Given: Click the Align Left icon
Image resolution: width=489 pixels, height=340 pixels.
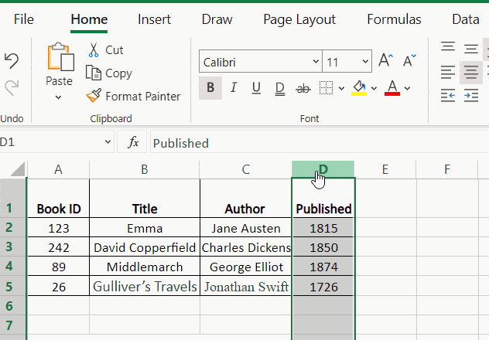Looking at the screenshot, I should (448, 73).
